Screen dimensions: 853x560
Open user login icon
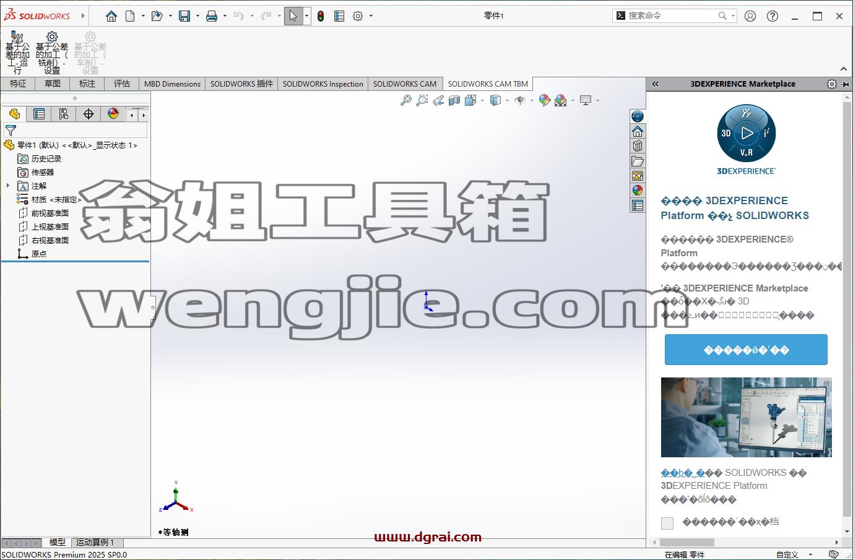point(750,16)
